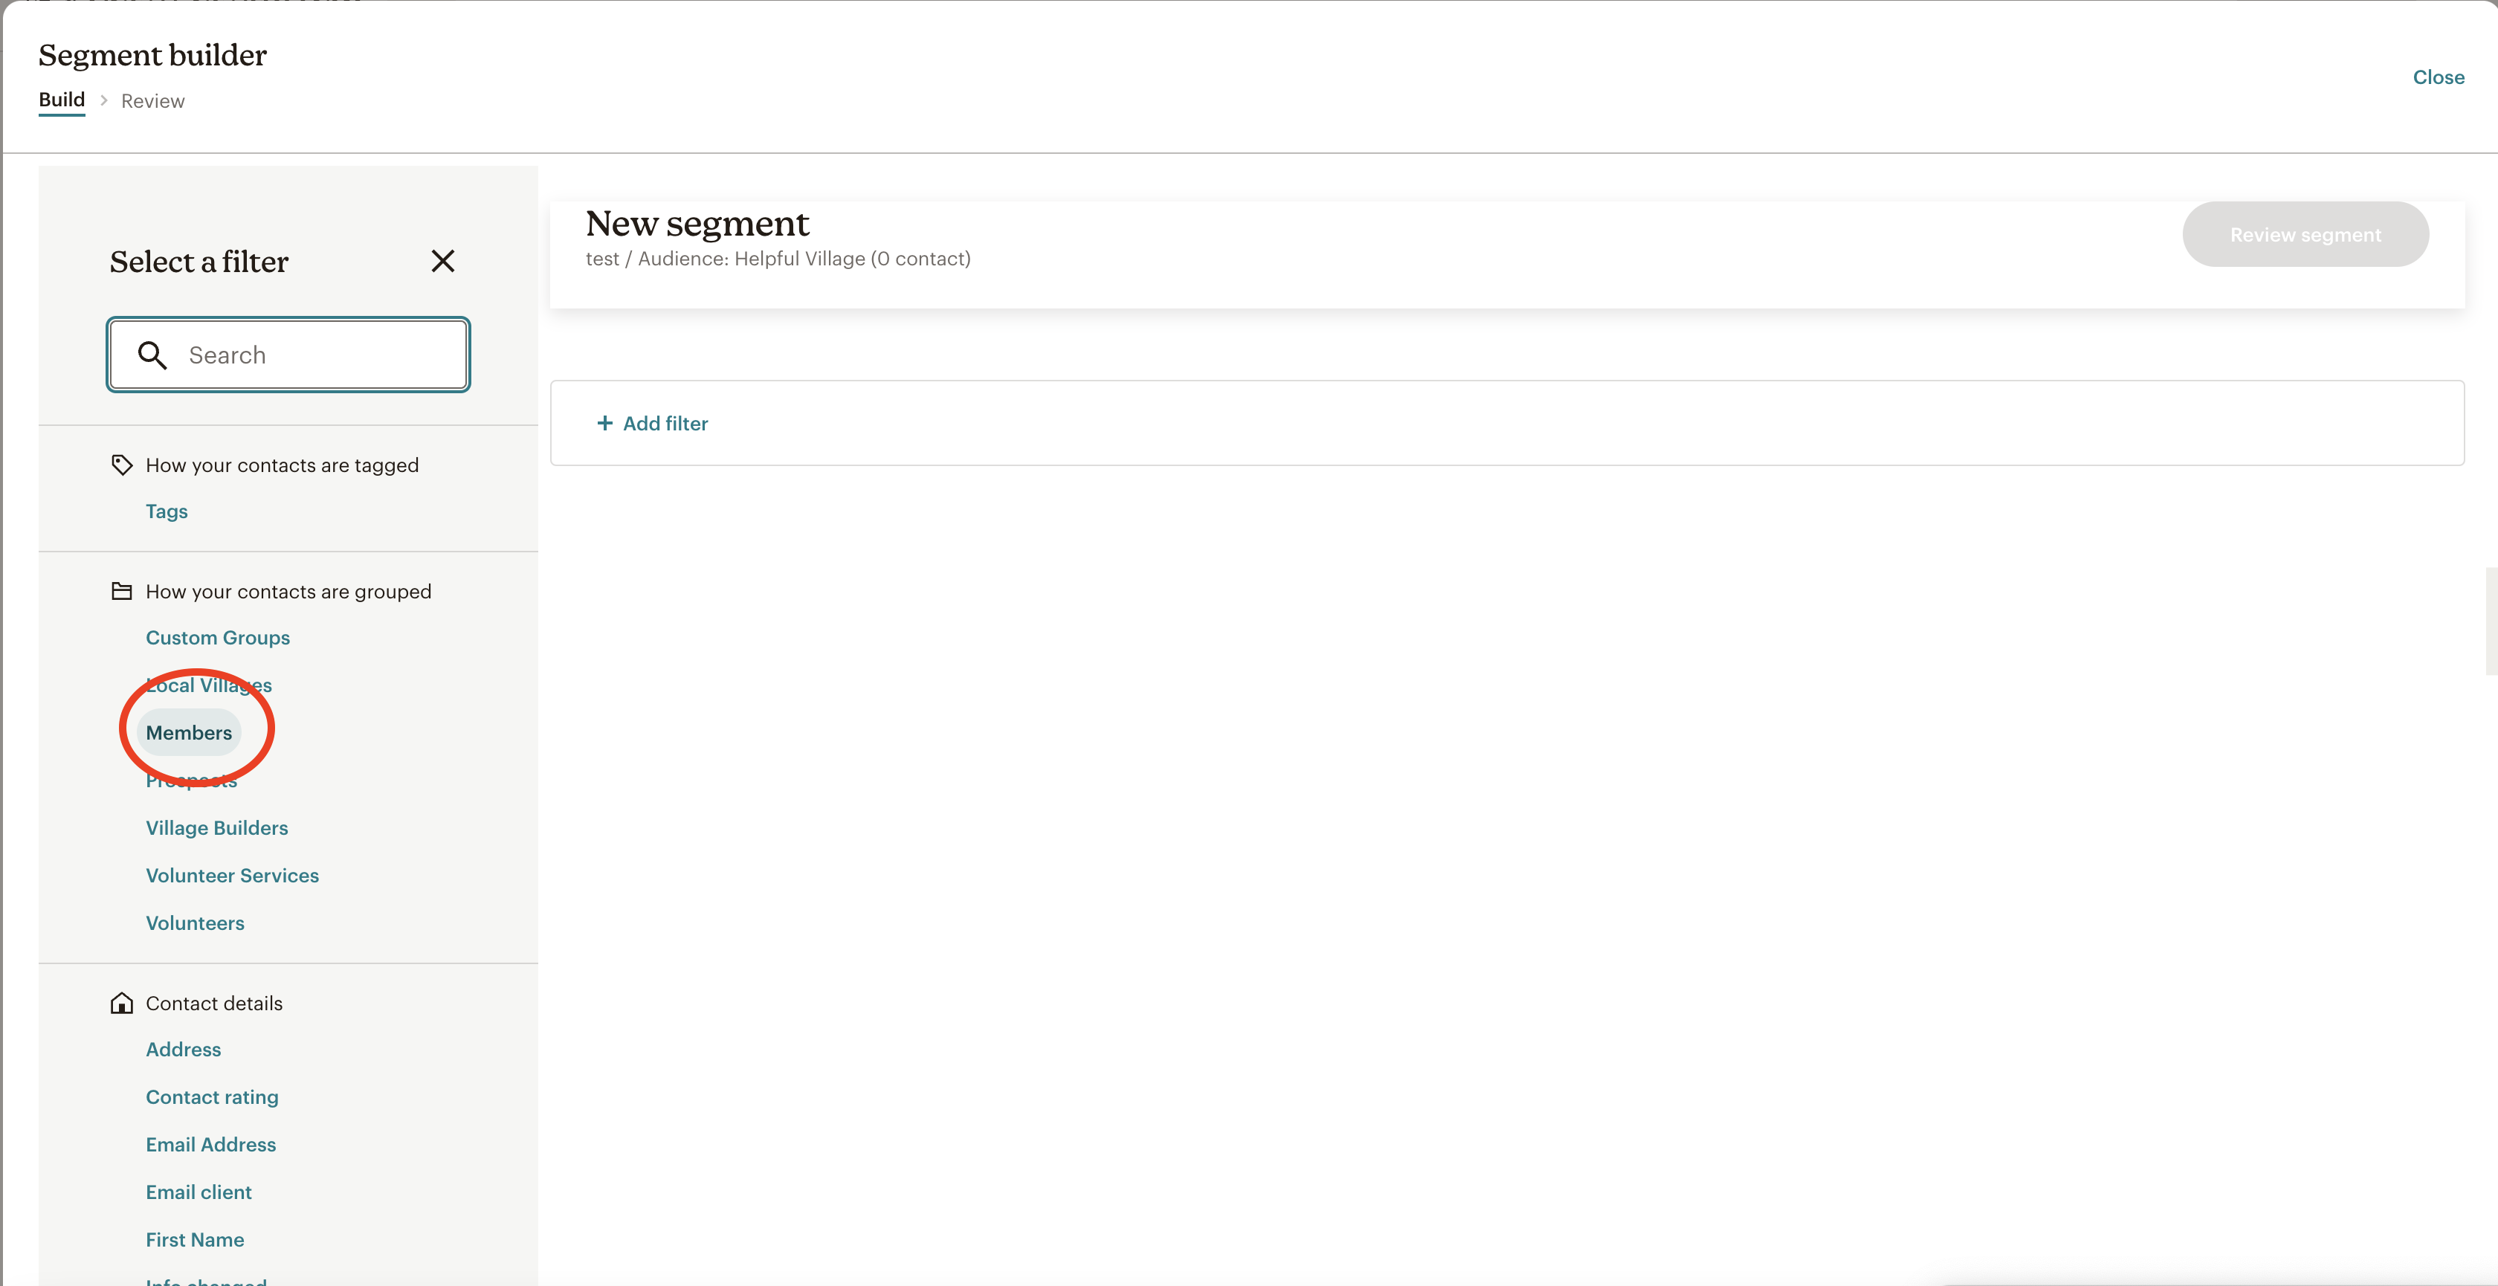
Task: Click the breadcrumb chevron between Build and Review
Action: (104, 100)
